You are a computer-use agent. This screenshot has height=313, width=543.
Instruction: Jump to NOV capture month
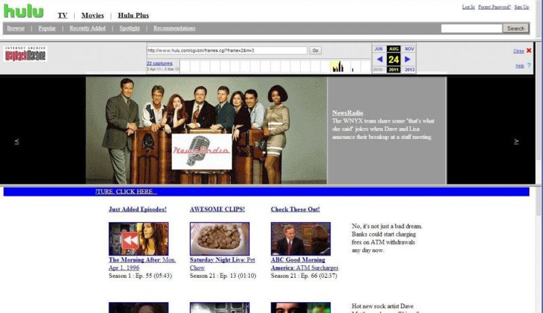tap(409, 49)
